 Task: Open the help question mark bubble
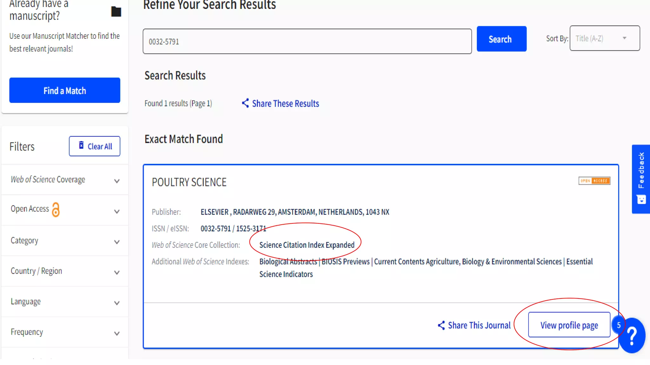point(632,336)
